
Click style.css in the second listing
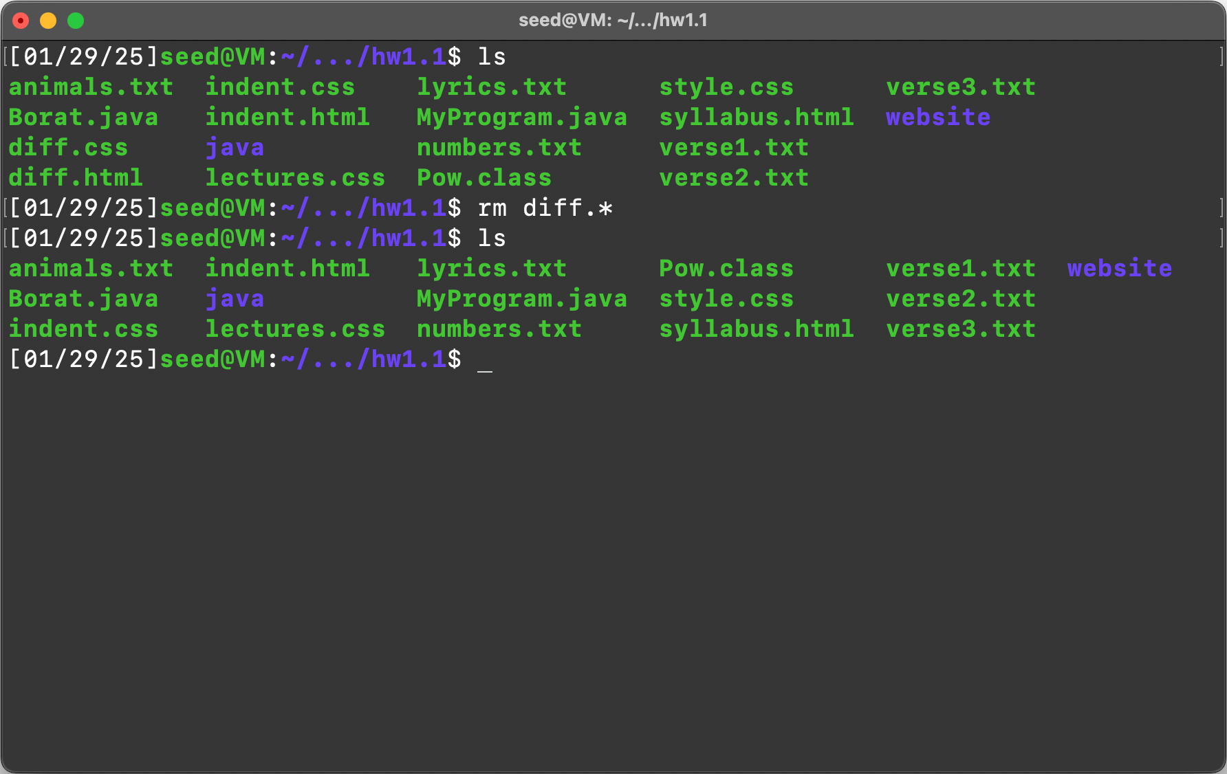[x=726, y=299]
